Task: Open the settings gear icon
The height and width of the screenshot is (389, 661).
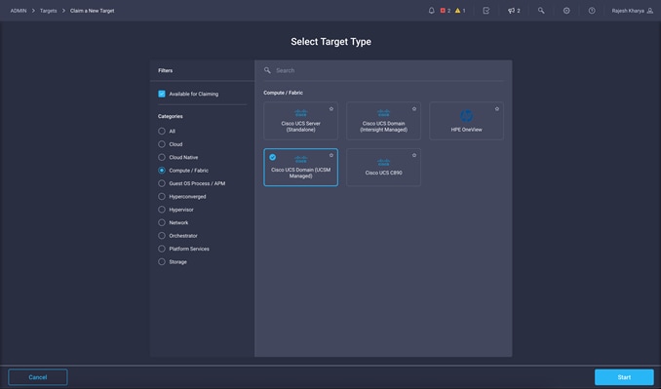Action: [x=566, y=11]
